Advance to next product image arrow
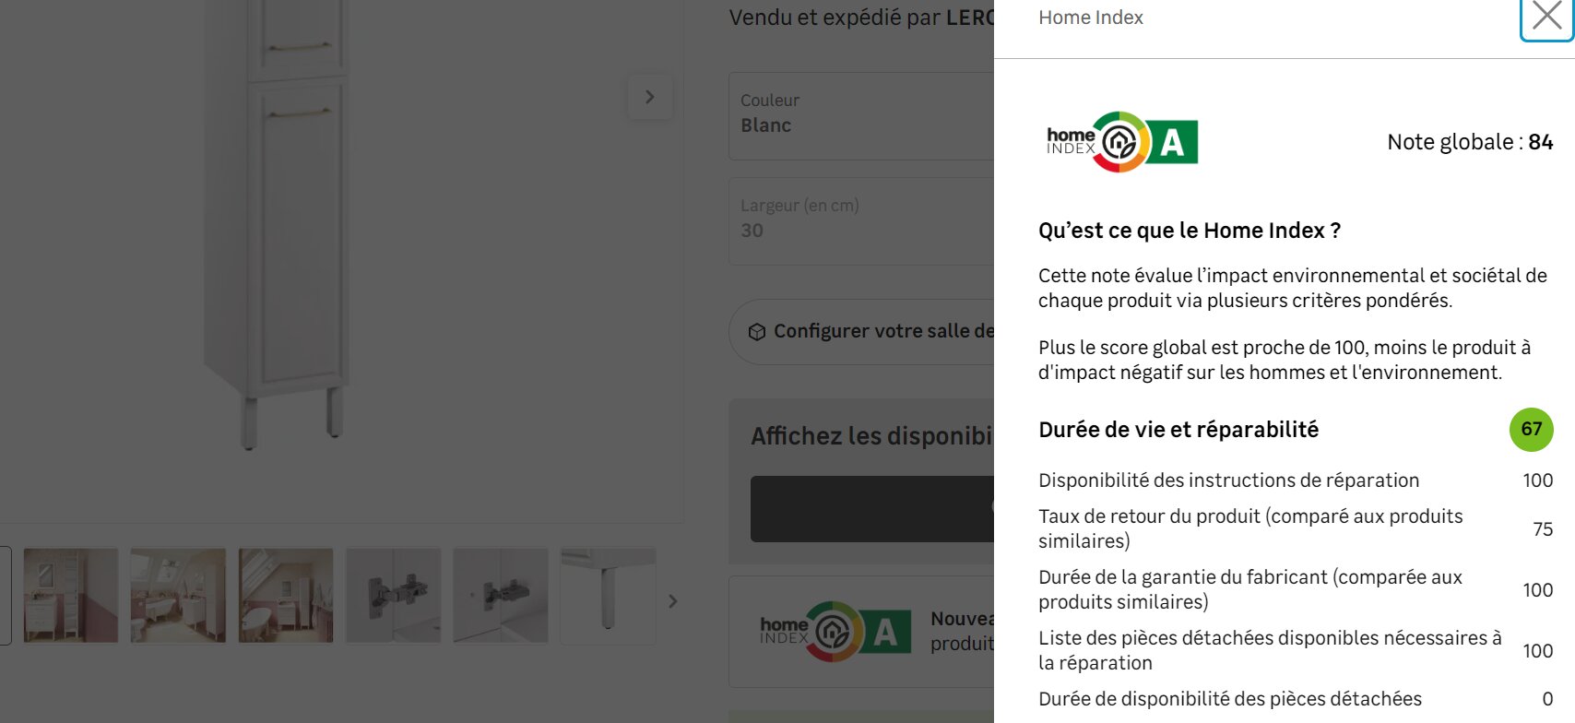 click(x=650, y=97)
